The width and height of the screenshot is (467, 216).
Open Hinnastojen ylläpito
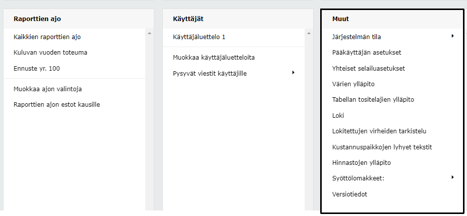pos(361,163)
